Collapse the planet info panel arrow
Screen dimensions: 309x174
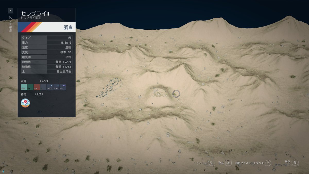10,11
